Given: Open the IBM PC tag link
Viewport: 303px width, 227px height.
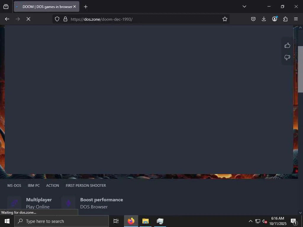Looking at the screenshot, I should coord(34,186).
